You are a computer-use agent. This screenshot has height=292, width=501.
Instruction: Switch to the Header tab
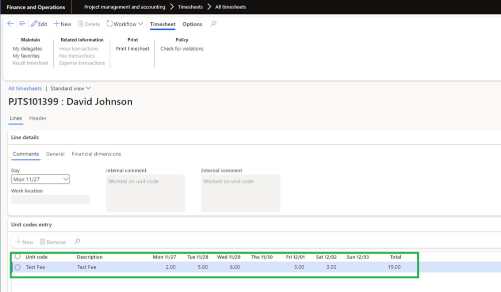38,118
